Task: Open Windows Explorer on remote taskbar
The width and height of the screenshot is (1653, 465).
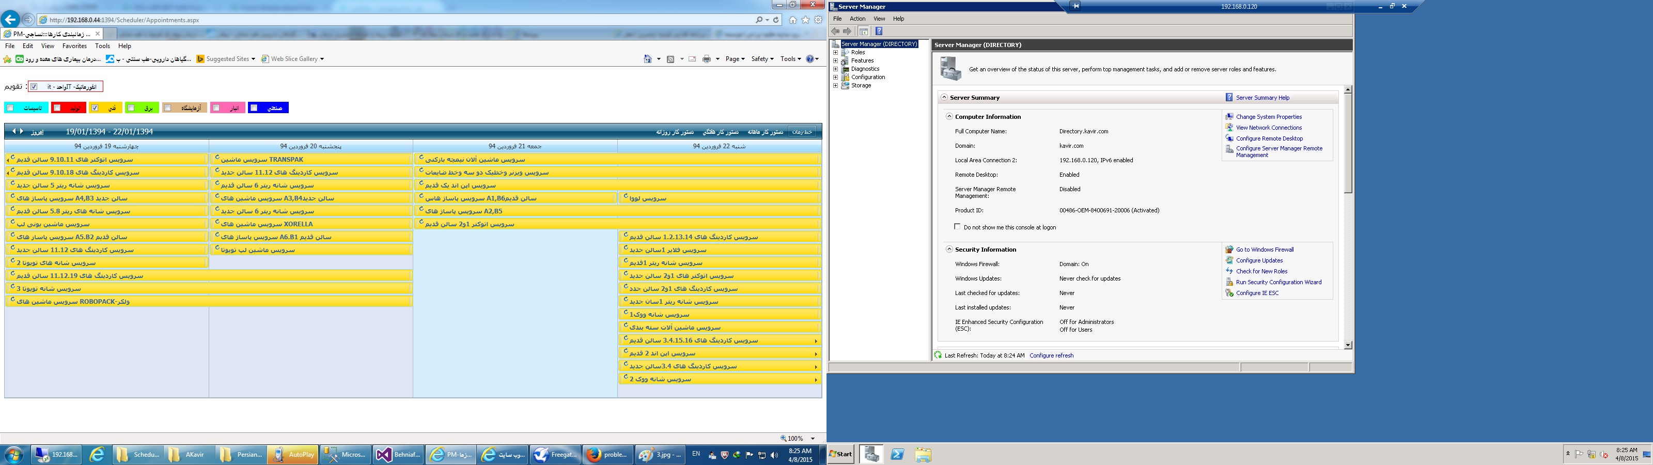Action: point(923,454)
